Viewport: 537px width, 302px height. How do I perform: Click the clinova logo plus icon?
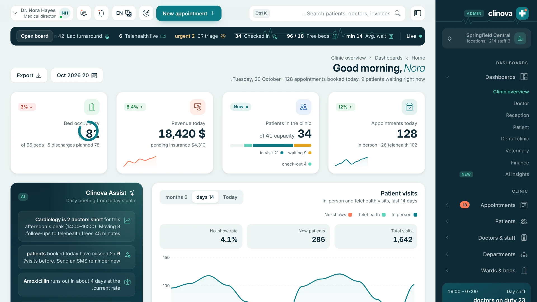pos(522,13)
